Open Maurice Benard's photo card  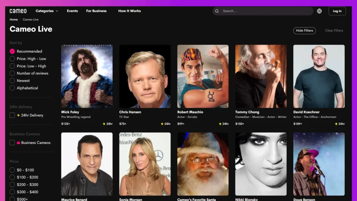[x=87, y=164]
